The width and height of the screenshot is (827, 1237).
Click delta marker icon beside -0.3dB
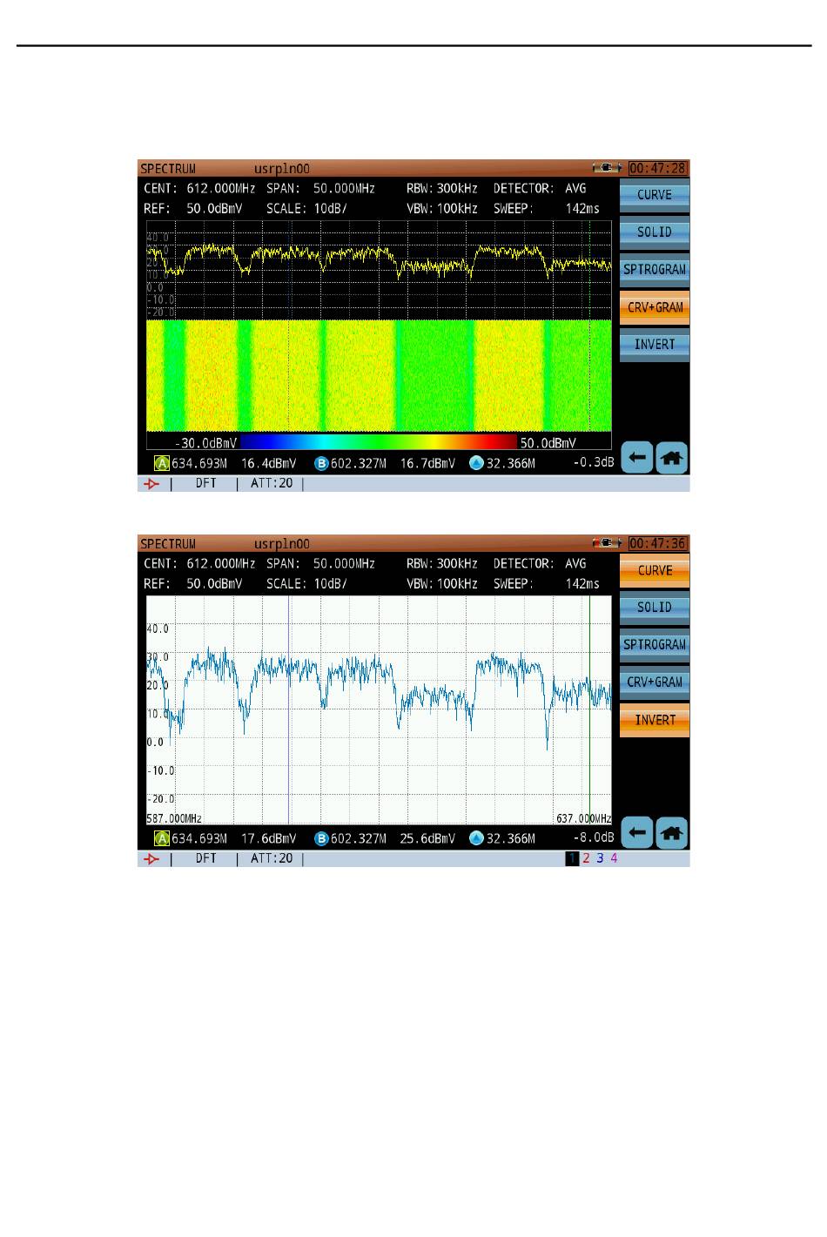click(x=476, y=463)
